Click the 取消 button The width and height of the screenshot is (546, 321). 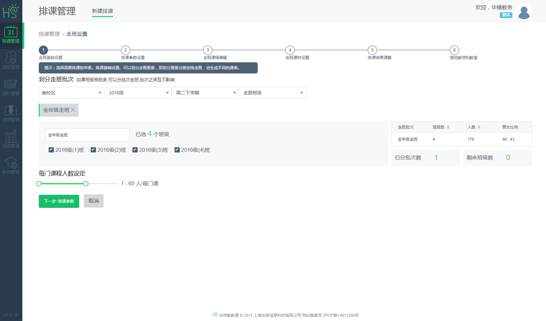coord(93,201)
